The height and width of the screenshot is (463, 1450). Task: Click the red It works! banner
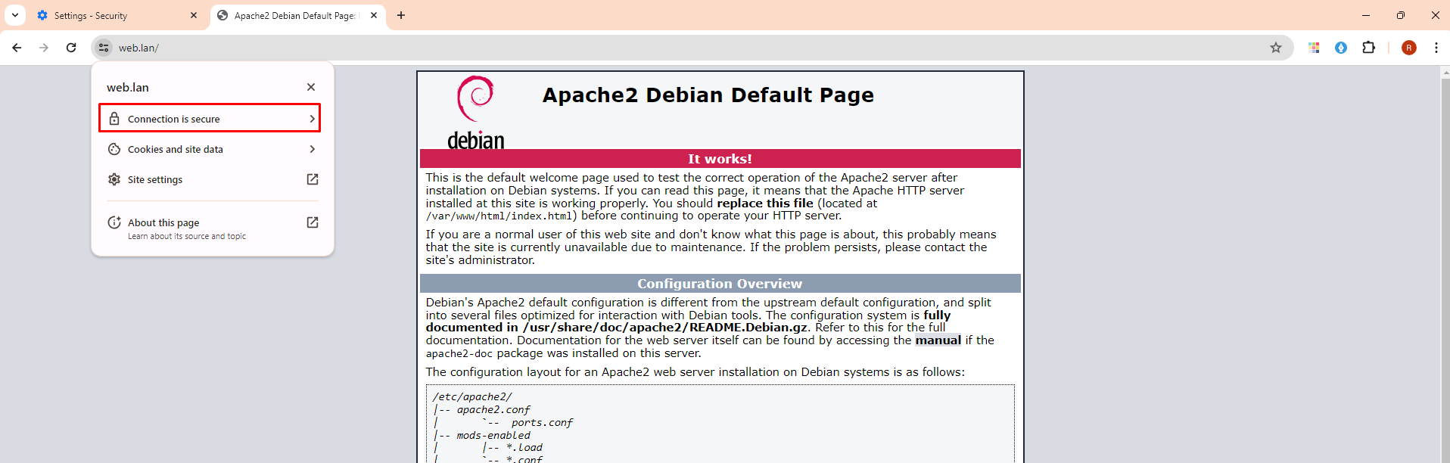click(x=720, y=159)
